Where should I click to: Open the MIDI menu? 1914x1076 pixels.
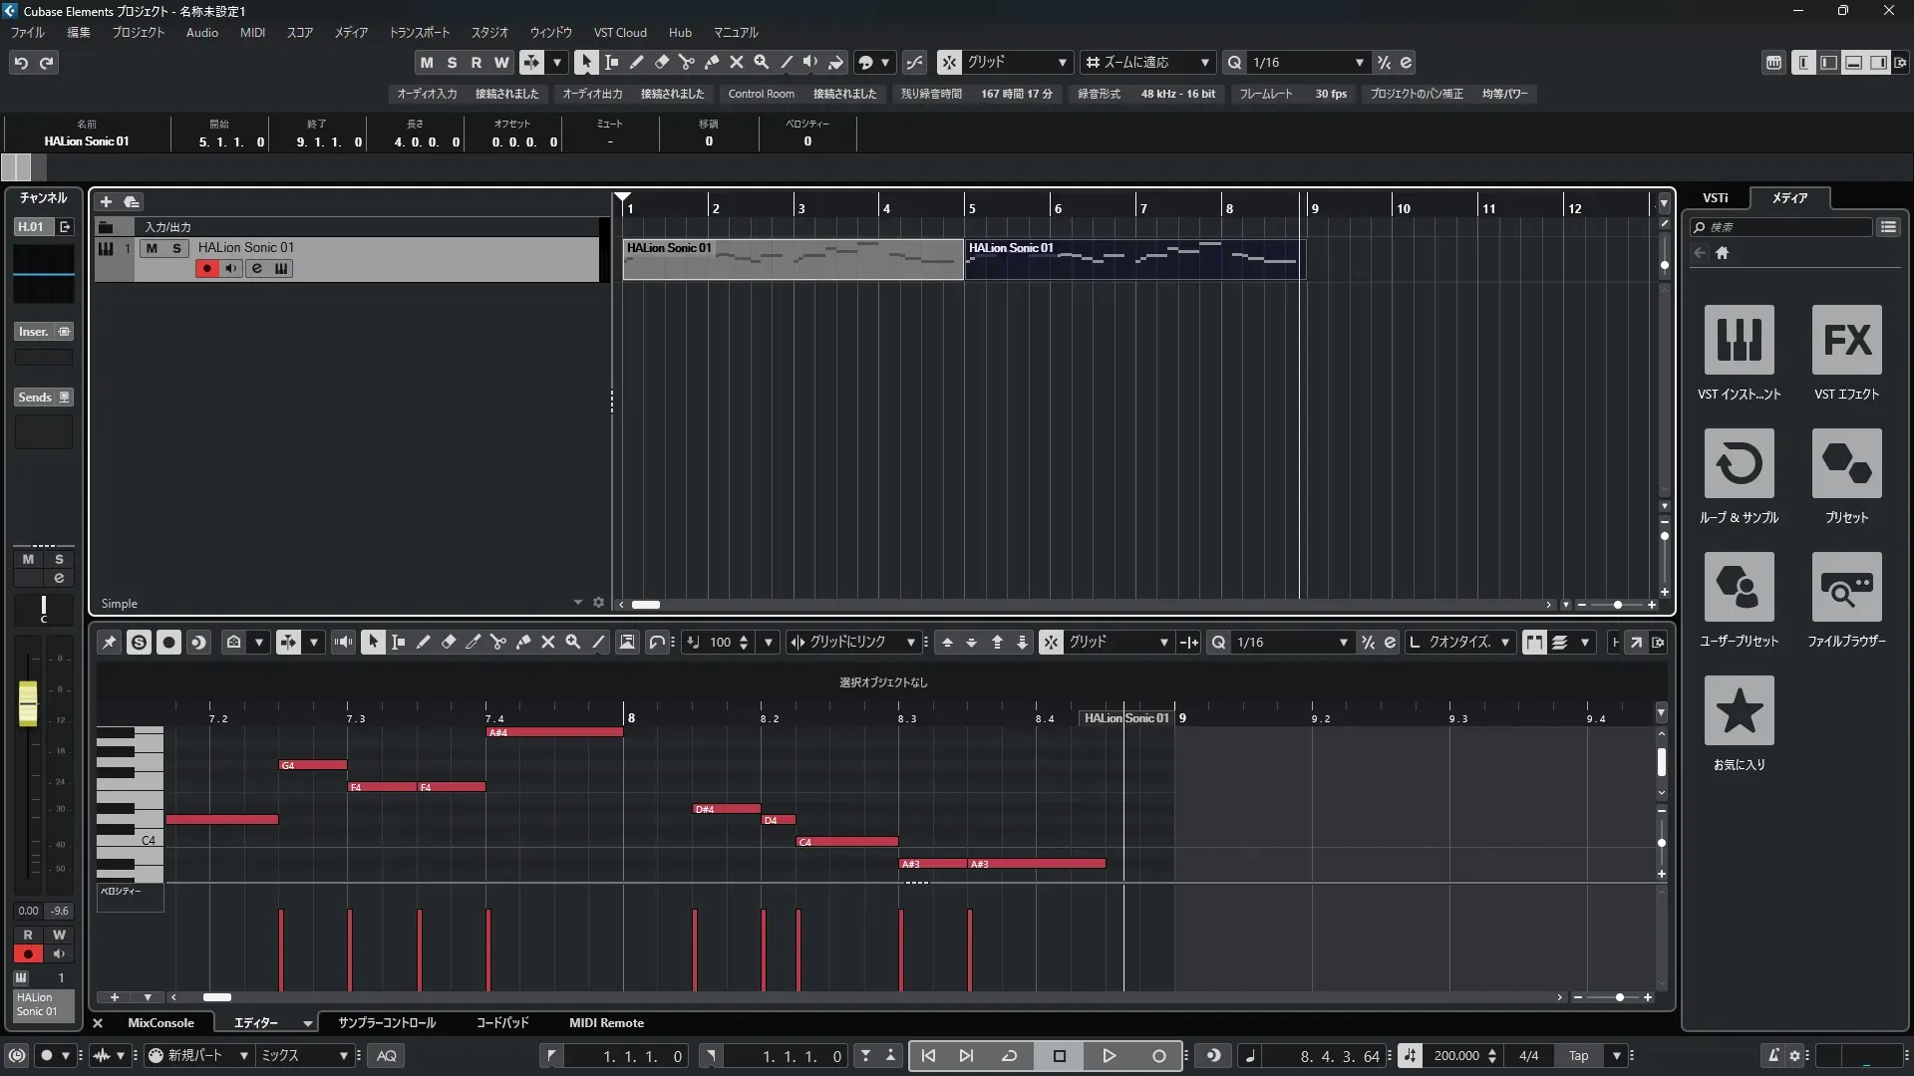pyautogui.click(x=252, y=33)
